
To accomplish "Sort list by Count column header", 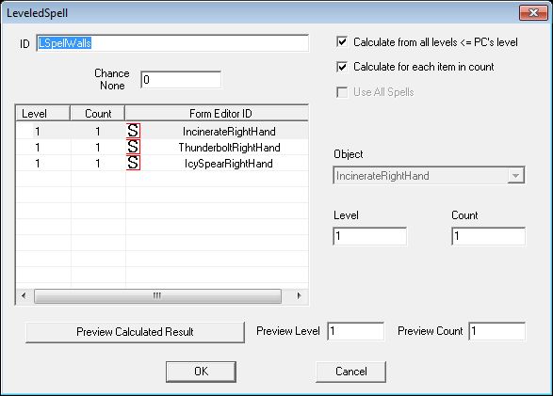I will click(98, 114).
